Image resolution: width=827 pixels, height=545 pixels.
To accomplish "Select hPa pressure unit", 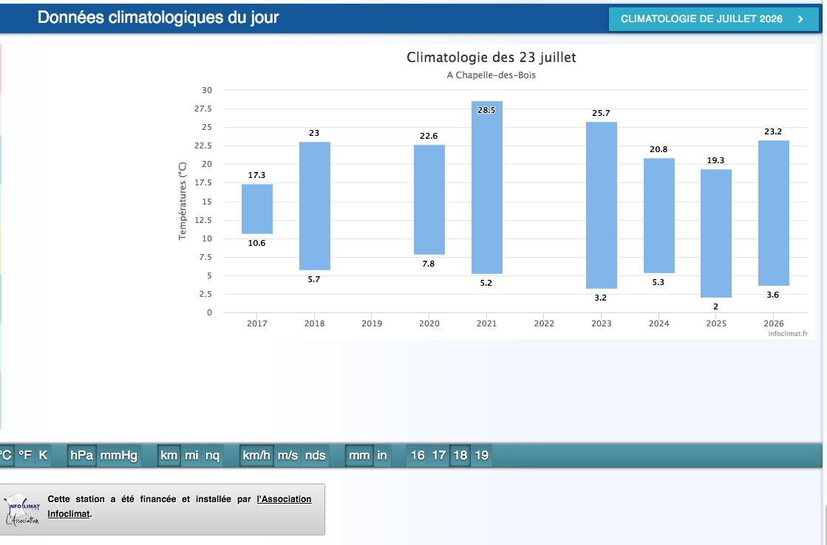I will [x=82, y=456].
